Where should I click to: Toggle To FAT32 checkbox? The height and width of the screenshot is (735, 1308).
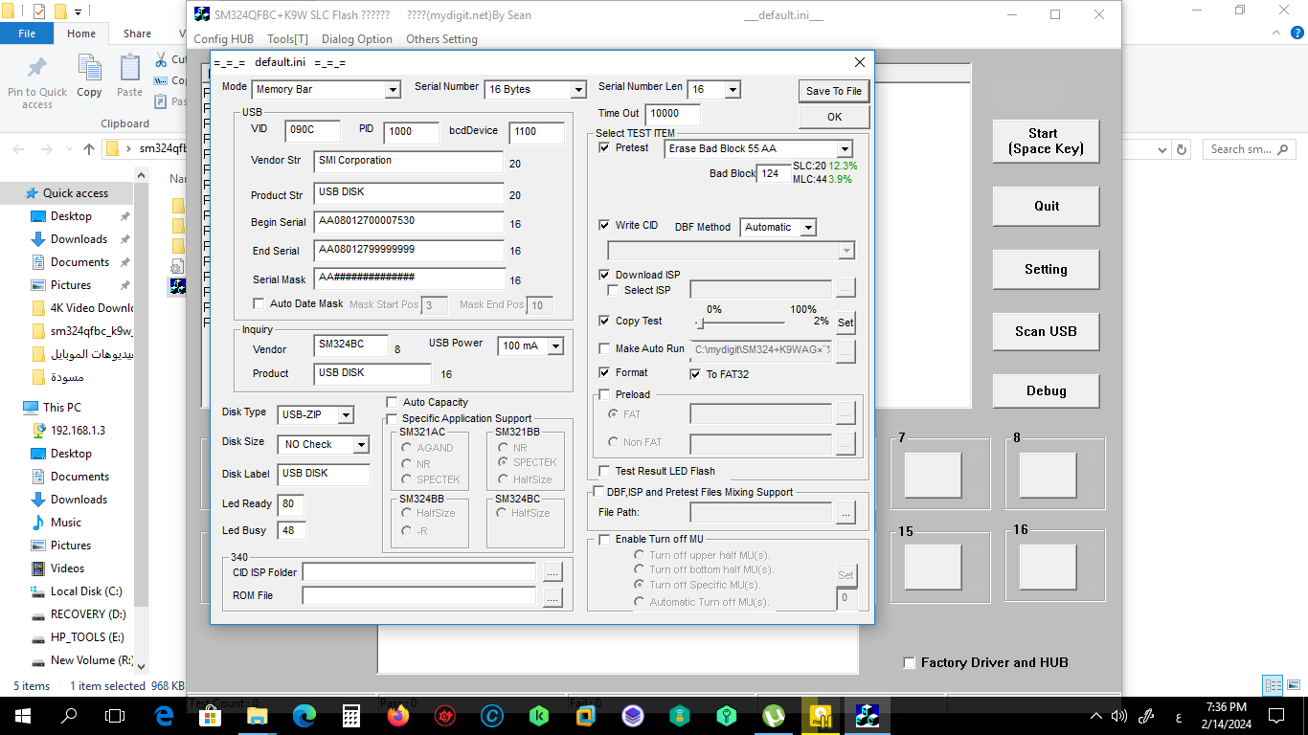click(695, 374)
